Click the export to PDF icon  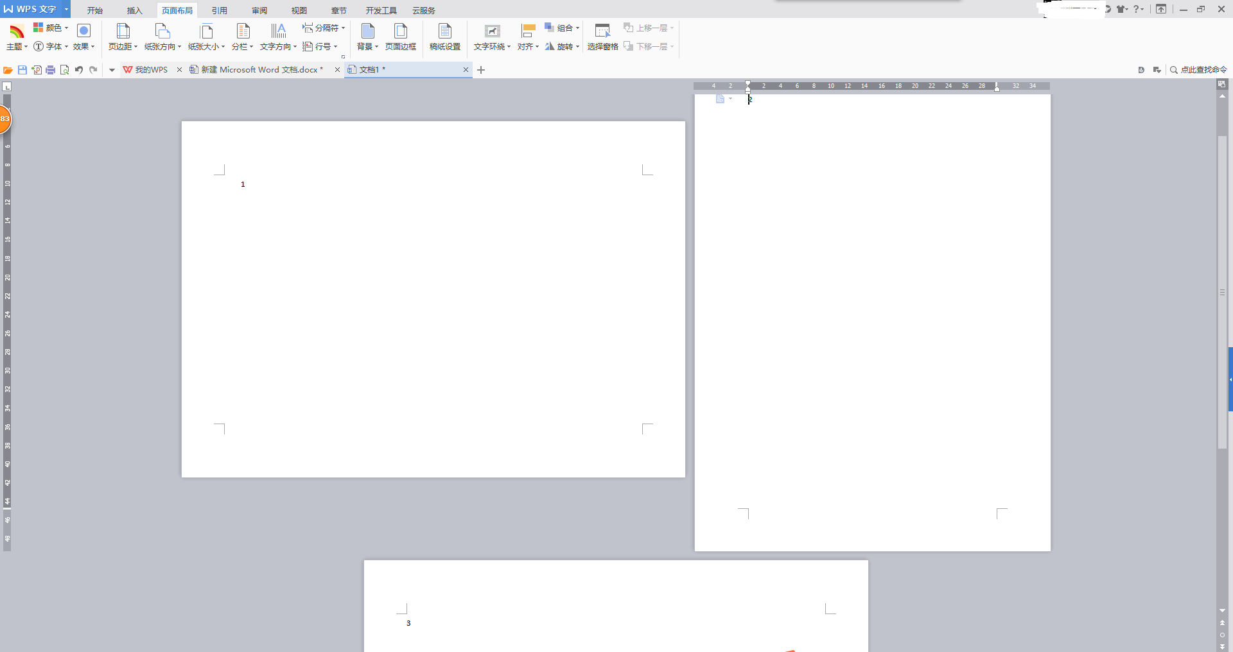(37, 70)
